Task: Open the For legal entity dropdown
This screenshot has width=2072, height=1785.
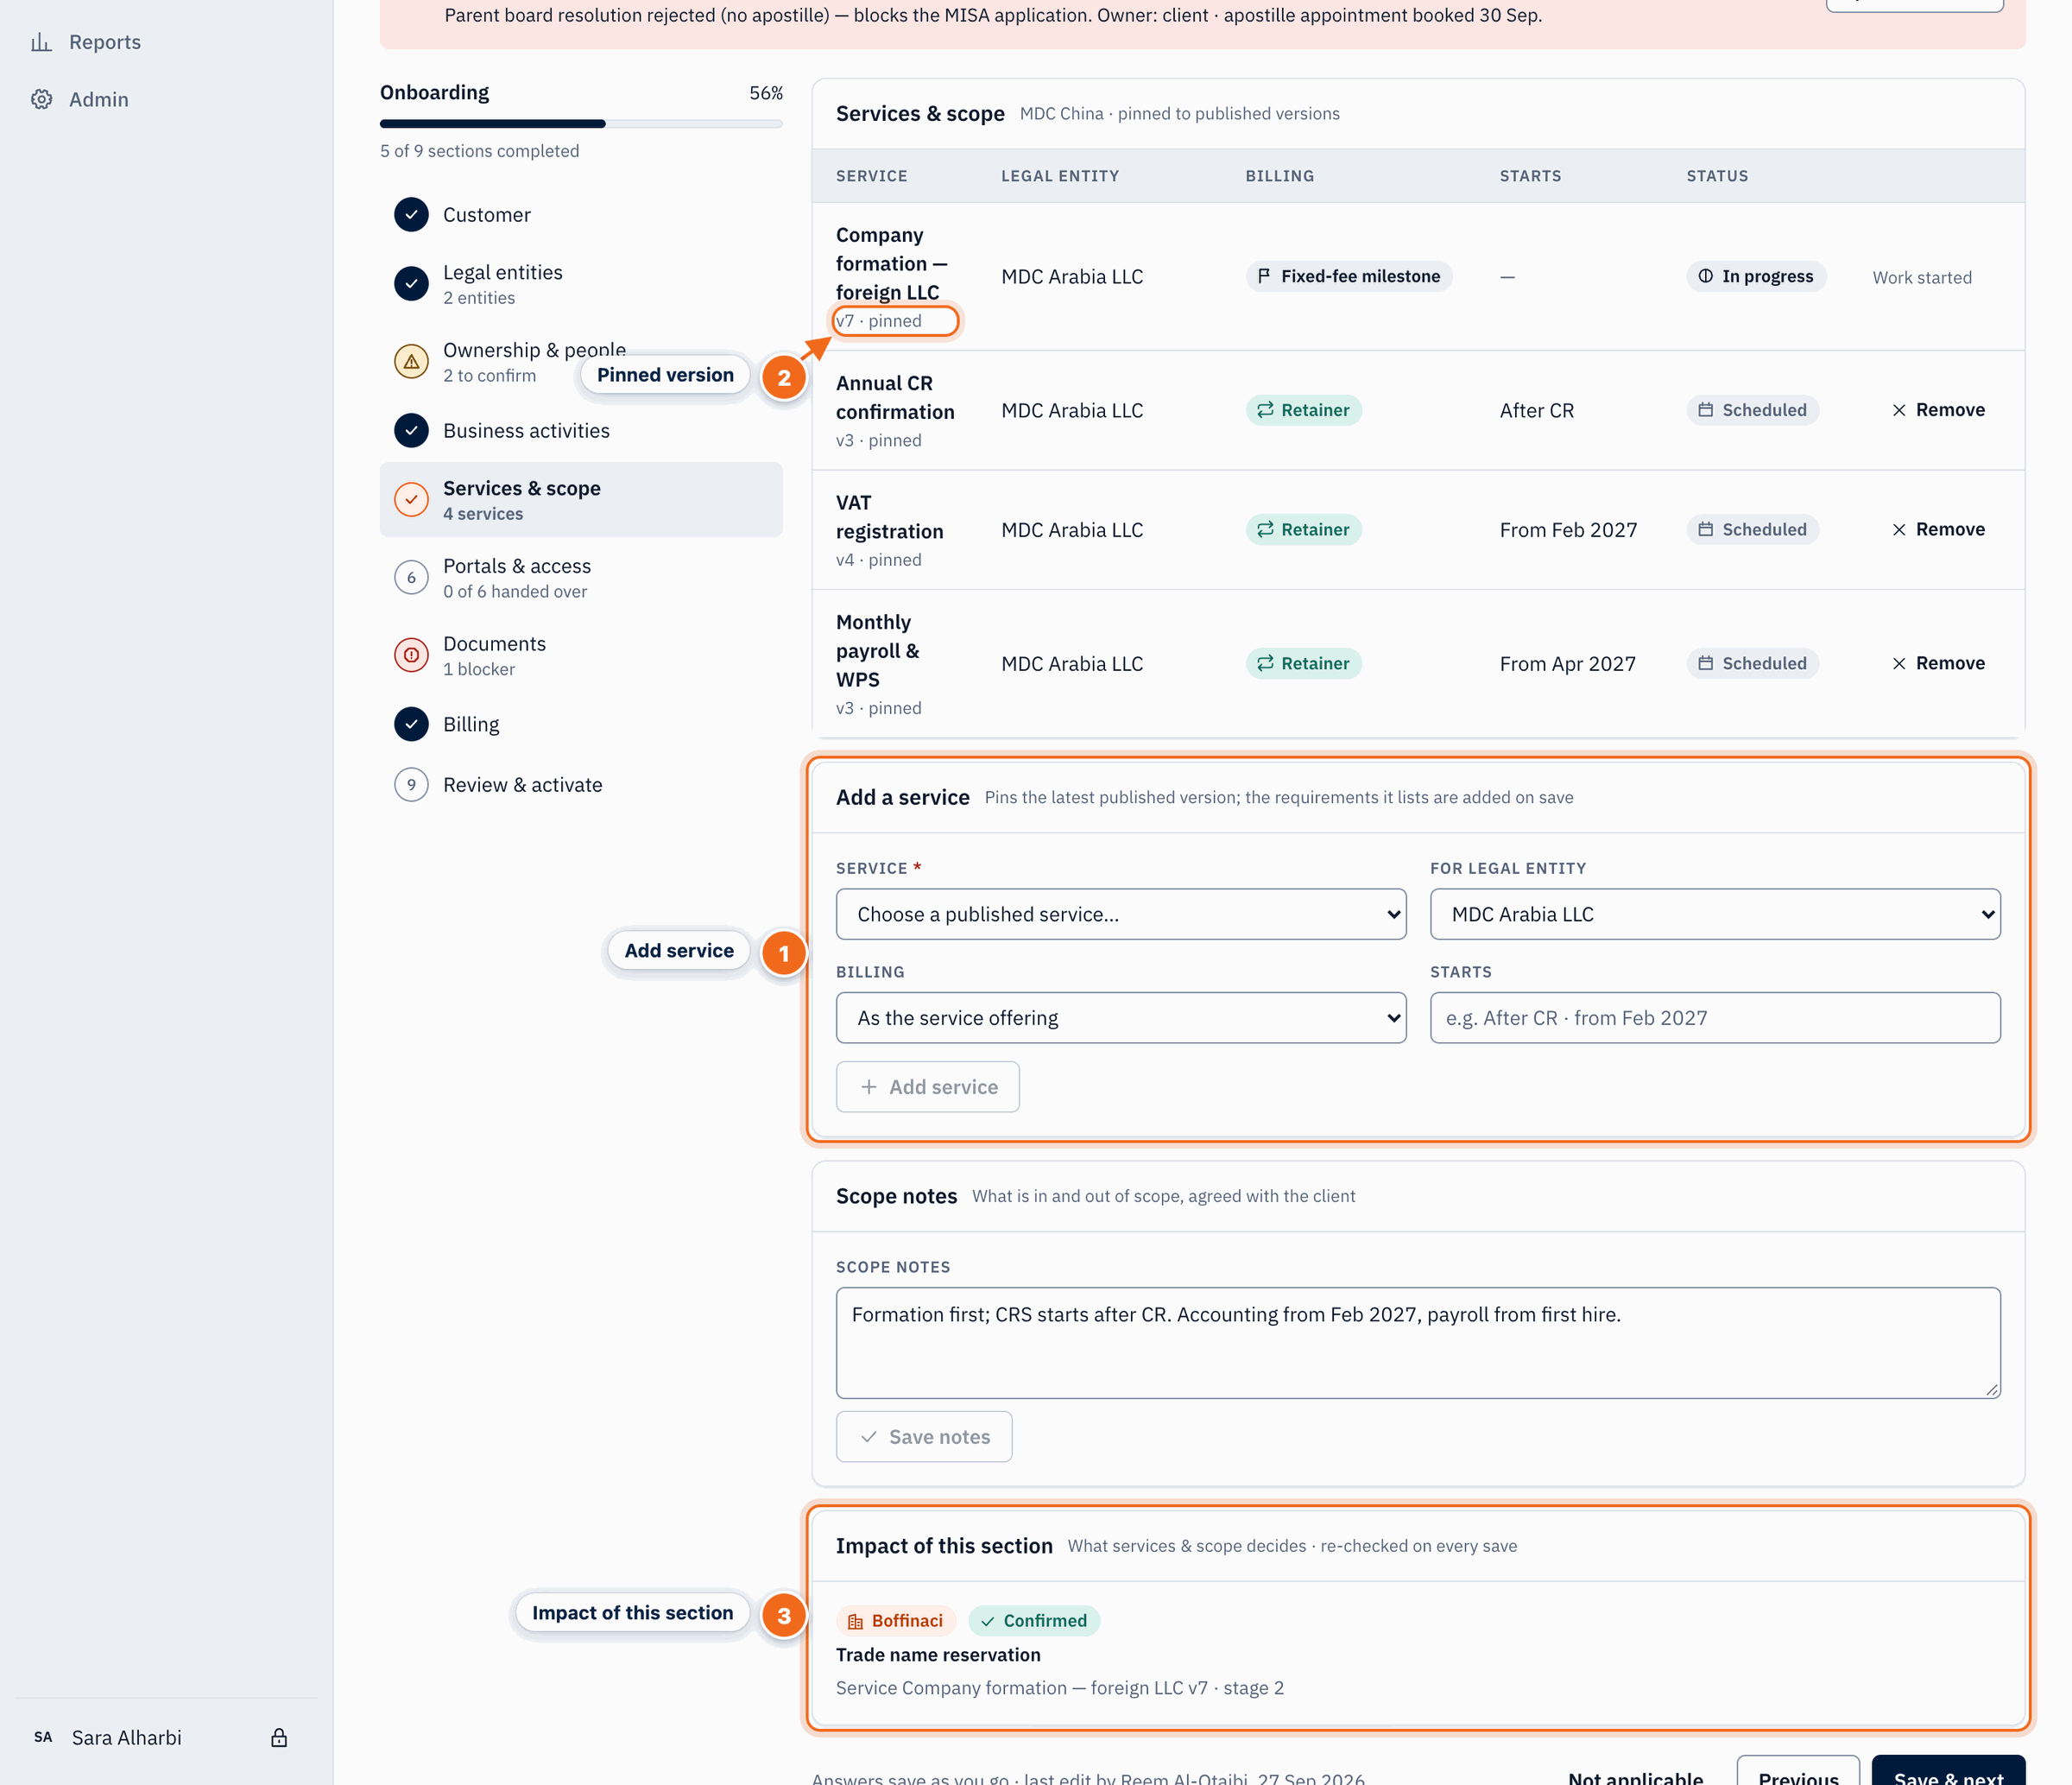Action: [x=1715, y=914]
